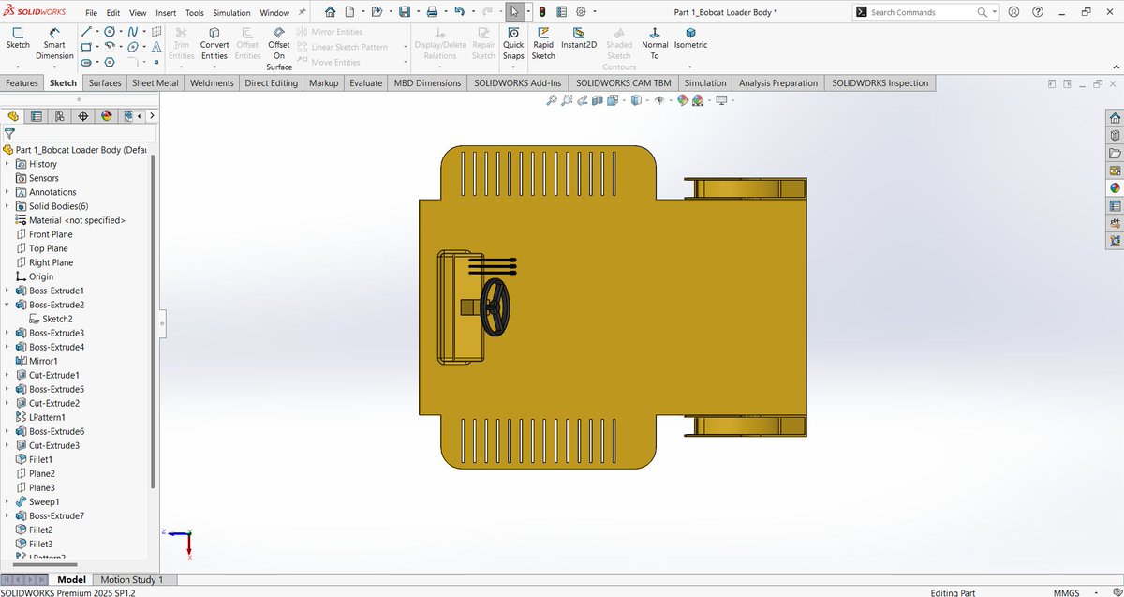
Task: Open ConfigurationManager tab icon
Action: pyautogui.click(x=59, y=116)
